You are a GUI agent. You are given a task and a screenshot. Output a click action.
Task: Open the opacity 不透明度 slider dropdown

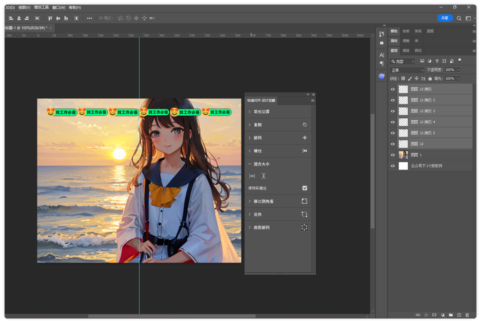(459, 70)
